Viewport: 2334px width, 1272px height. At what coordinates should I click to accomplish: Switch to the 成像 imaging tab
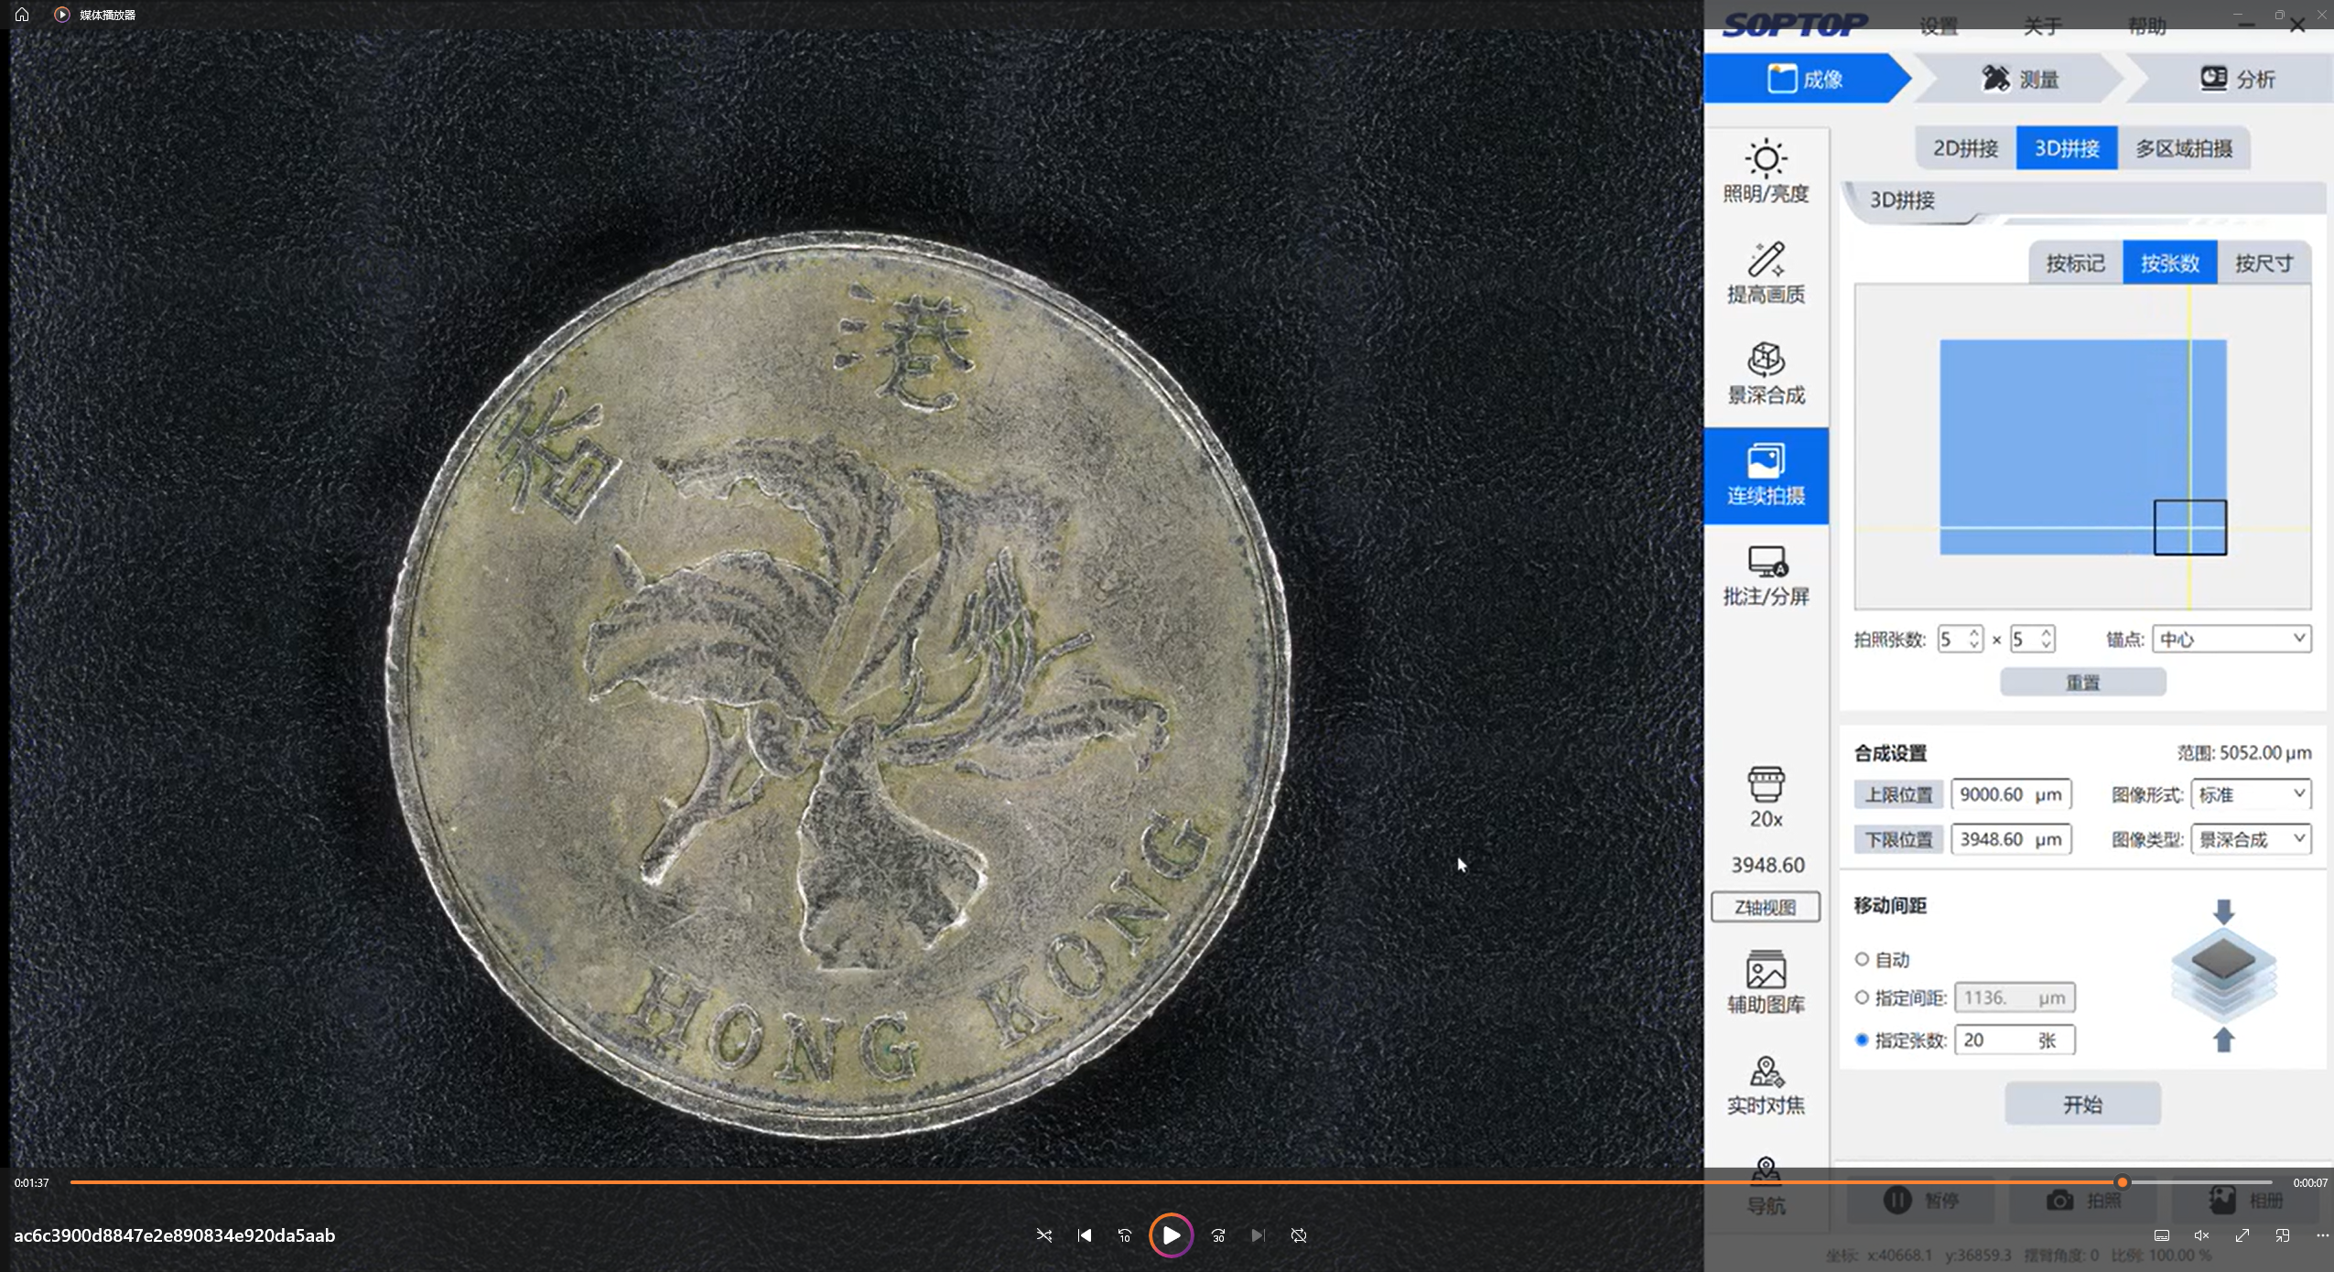click(x=1806, y=79)
